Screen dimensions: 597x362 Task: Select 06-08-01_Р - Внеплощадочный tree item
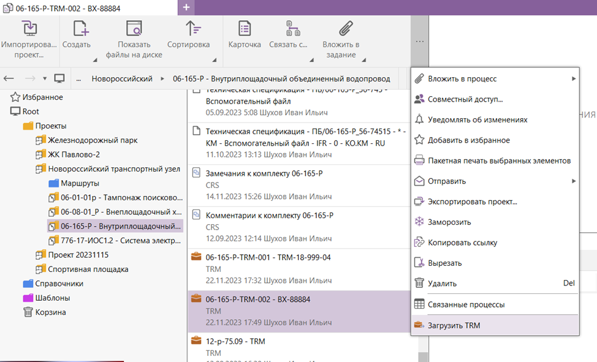pyautogui.click(x=121, y=212)
